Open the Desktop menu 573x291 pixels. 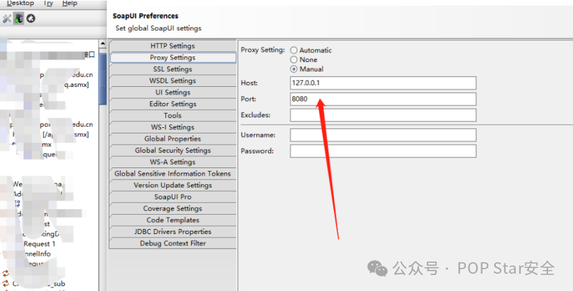[x=21, y=3]
